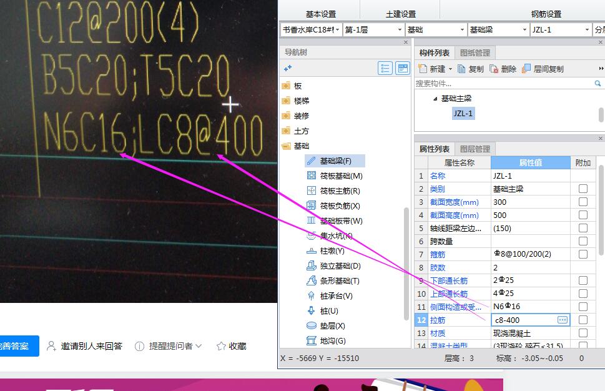
Task: Open the 装修 folder icon
Action: coord(286,116)
